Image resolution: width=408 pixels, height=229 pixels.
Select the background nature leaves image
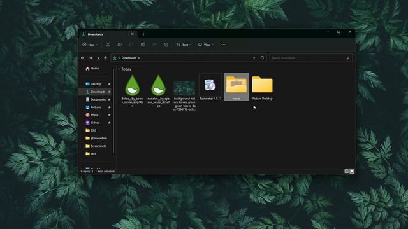point(184,95)
